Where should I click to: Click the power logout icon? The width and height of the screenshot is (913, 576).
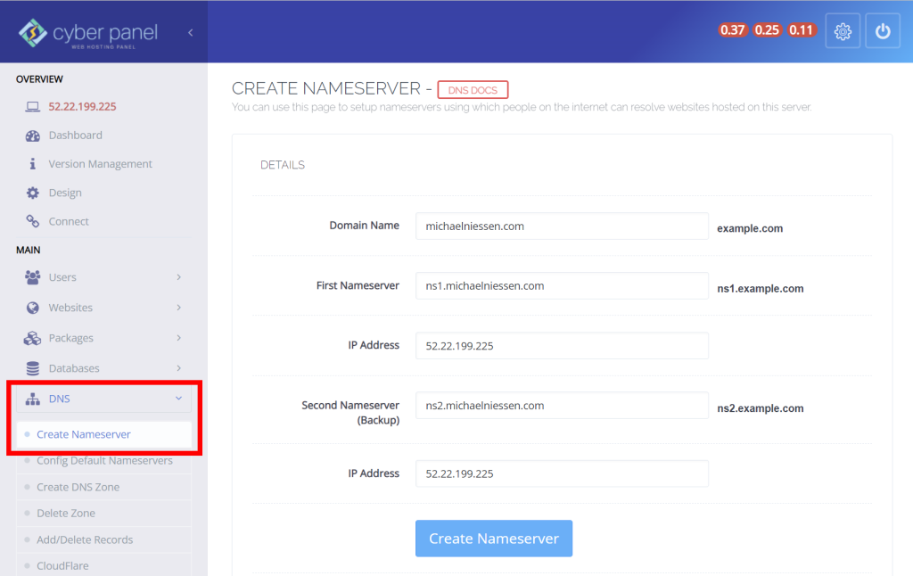[x=883, y=31]
